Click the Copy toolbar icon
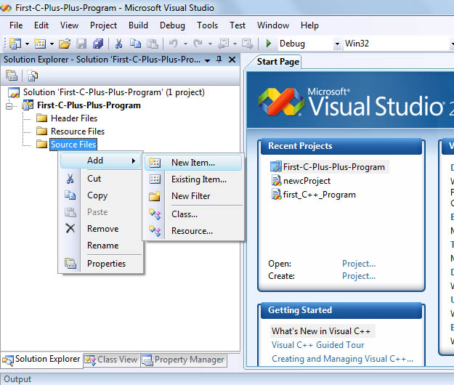 tap(135, 44)
